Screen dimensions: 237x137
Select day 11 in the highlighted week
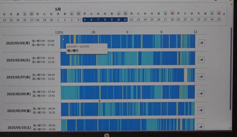[x=125, y=20]
